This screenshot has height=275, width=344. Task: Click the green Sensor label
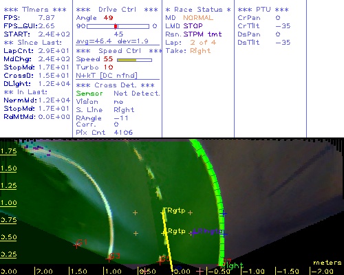tap(89, 93)
